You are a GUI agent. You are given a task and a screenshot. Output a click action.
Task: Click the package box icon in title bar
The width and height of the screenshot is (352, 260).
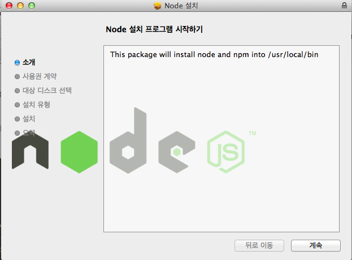point(158,6)
